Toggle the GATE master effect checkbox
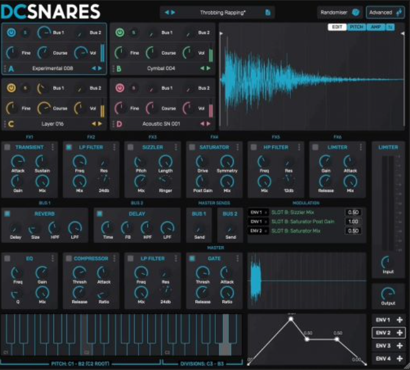The width and height of the screenshot is (410, 370). [x=192, y=258]
